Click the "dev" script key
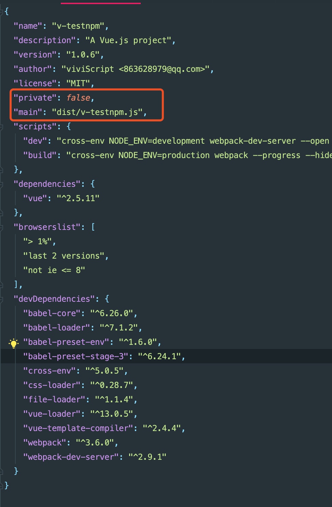Viewport: 332px width, 507px height. pos(35,141)
